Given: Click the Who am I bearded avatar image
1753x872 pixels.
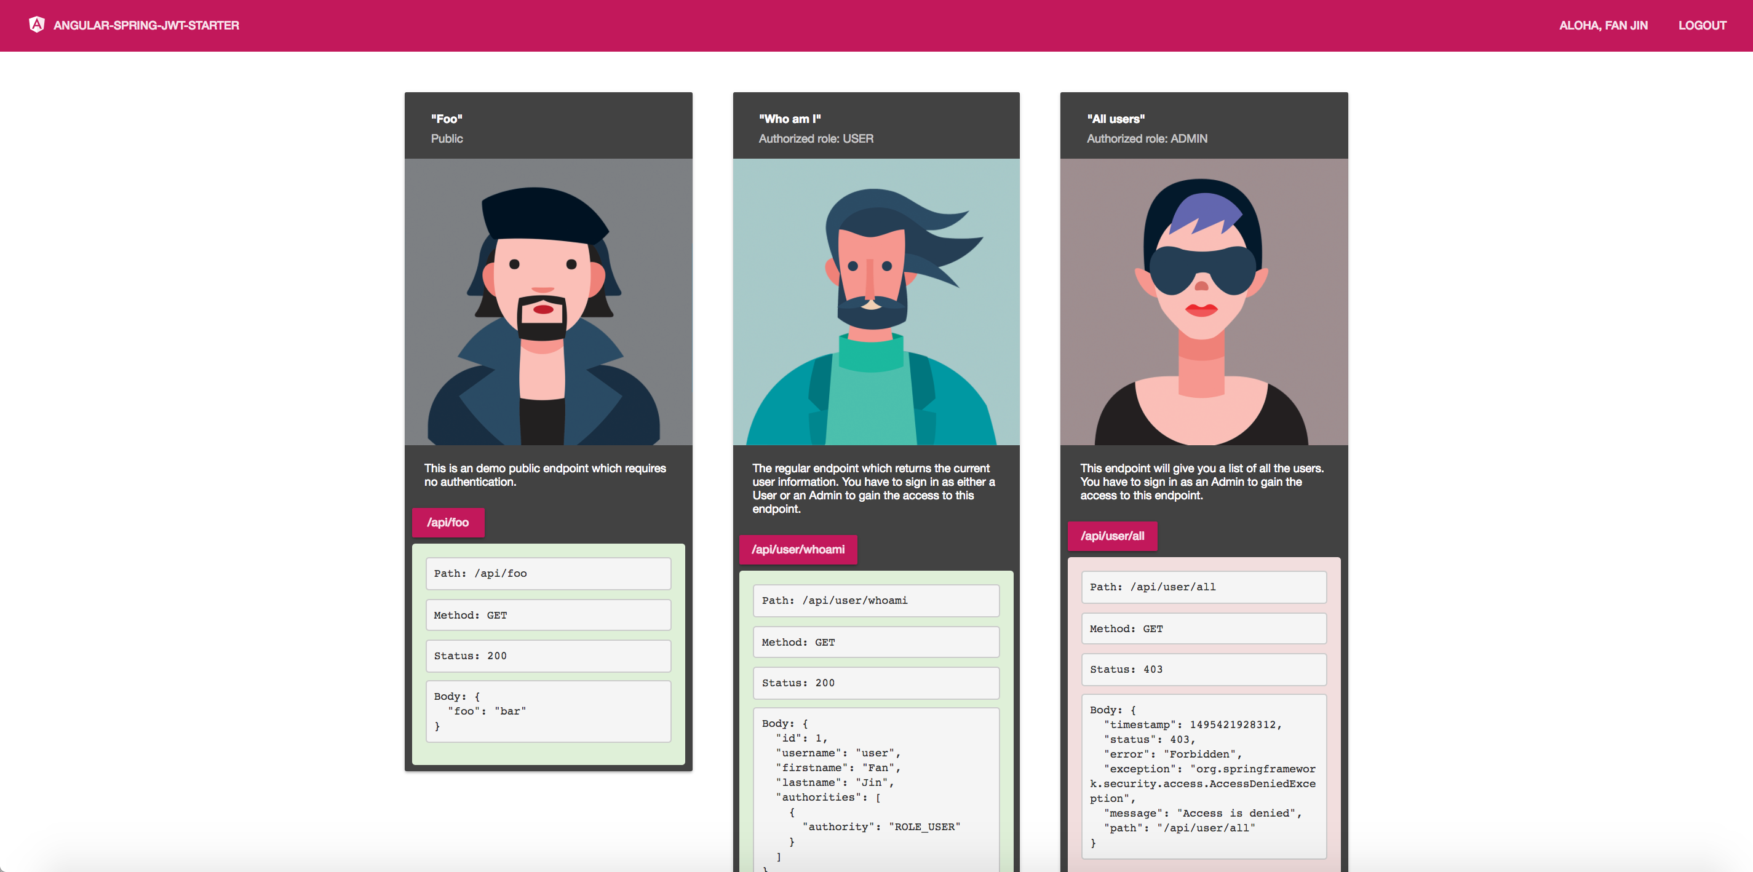Looking at the screenshot, I should coord(876,302).
